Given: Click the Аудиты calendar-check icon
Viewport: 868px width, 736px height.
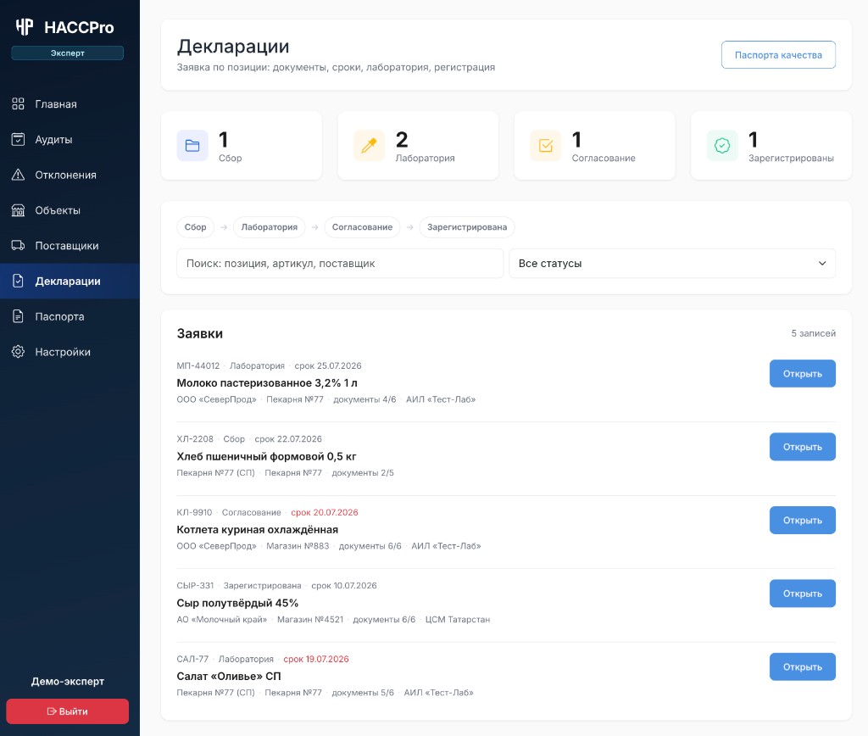Looking at the screenshot, I should tap(19, 139).
